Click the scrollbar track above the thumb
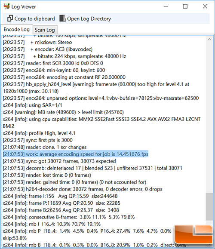The width and height of the screenshot is (215, 249). tap(209, 117)
